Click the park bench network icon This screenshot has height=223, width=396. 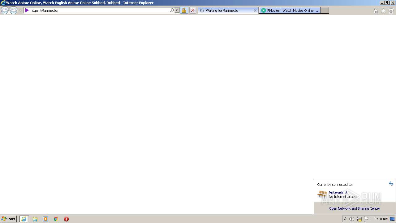coord(322,195)
